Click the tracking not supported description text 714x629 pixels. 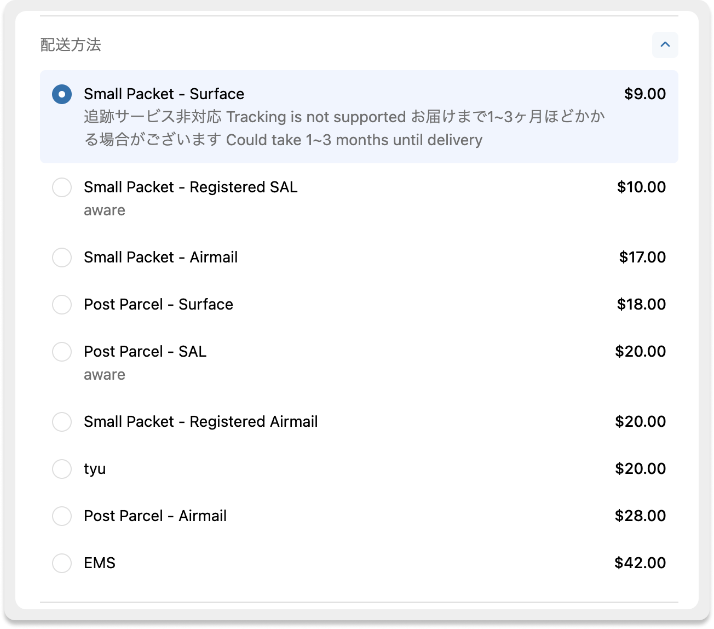point(344,129)
